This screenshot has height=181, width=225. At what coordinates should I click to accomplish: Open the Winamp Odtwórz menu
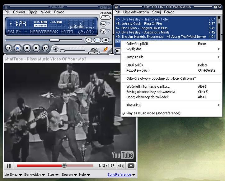[x=19, y=12]
